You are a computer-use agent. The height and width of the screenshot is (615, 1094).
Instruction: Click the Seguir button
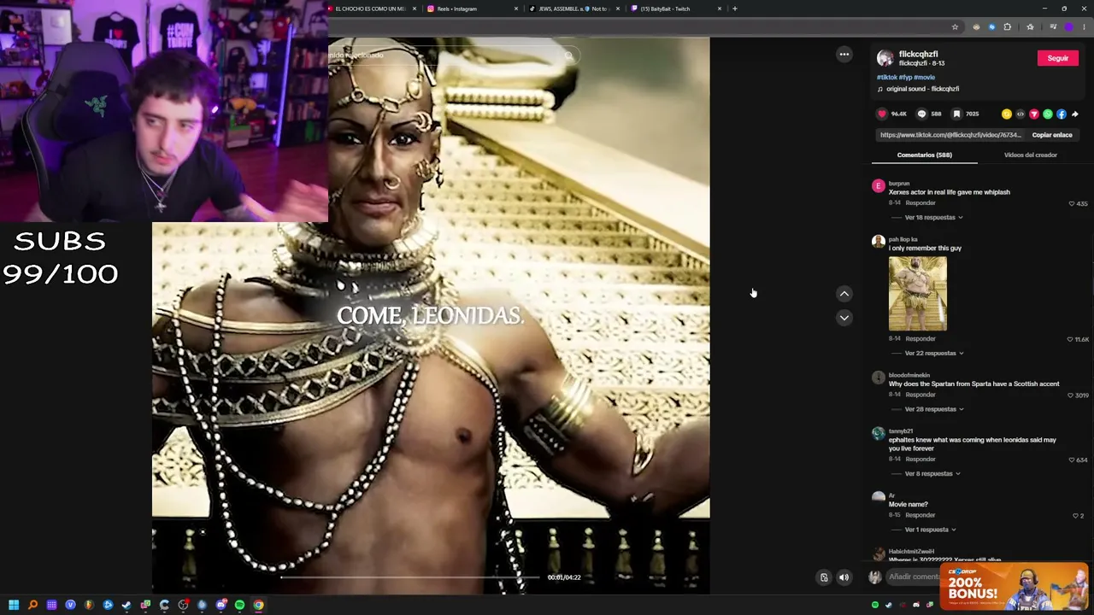pyautogui.click(x=1058, y=58)
